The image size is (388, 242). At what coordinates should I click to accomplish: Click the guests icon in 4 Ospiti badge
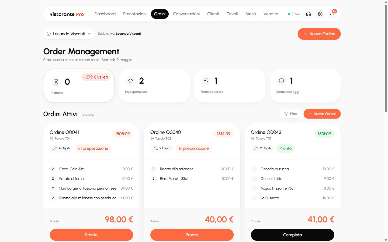tap(55, 148)
